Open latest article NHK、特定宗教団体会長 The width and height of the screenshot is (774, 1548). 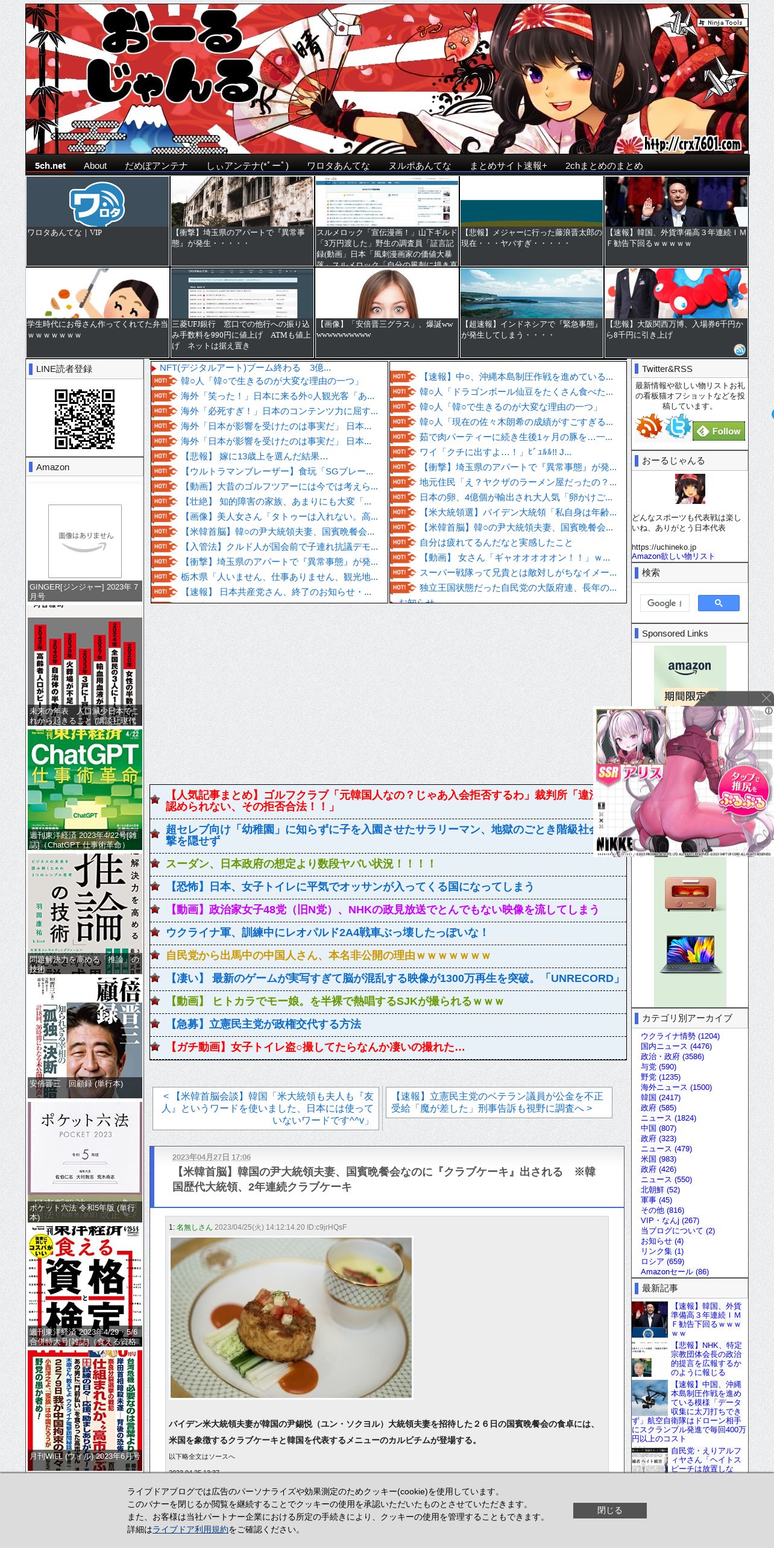(x=706, y=1359)
